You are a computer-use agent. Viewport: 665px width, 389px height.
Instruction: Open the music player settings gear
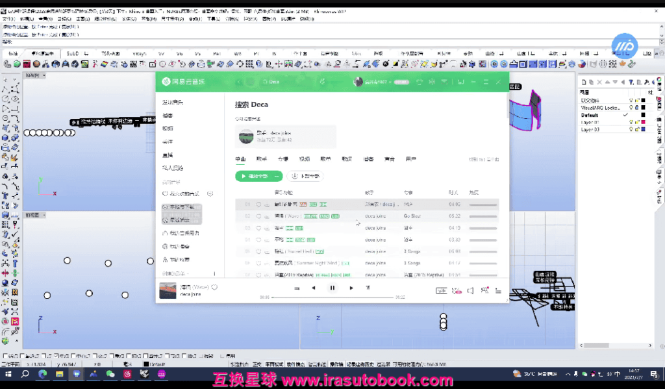tap(432, 81)
